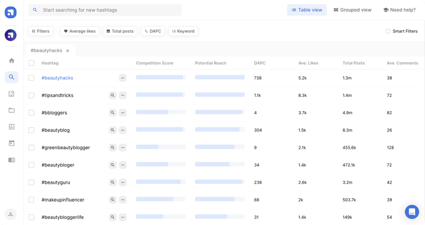Open the chat support bubble icon

(x=412, y=212)
